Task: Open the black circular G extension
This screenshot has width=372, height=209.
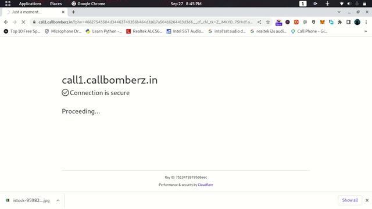Action: [314, 22]
